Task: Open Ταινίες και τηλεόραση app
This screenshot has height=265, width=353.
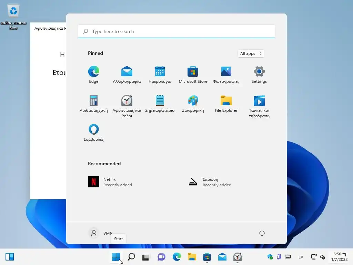Action: click(259, 106)
